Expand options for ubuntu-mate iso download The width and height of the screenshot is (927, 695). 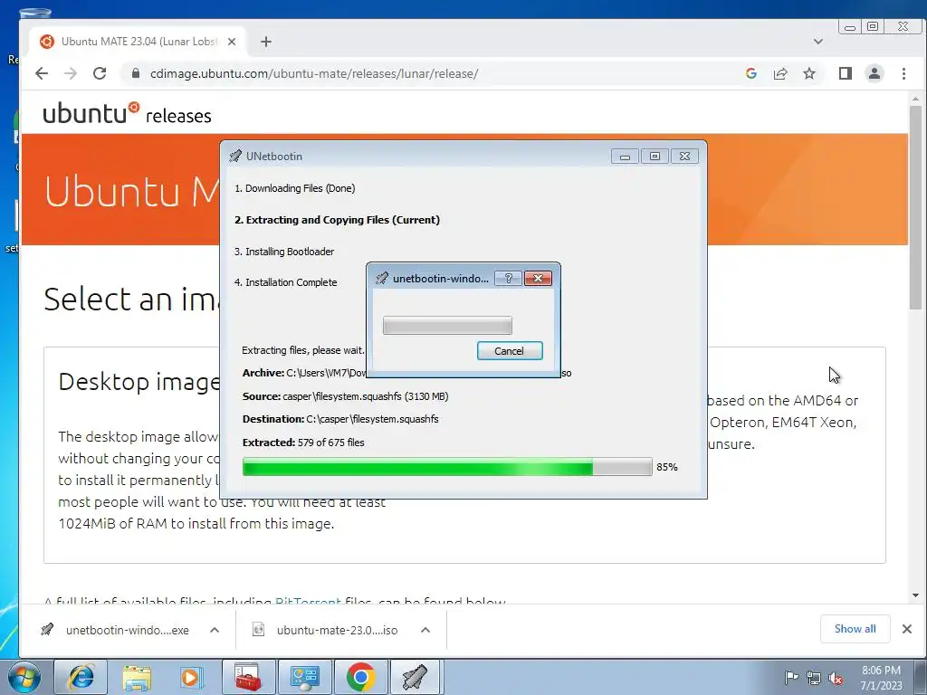[x=425, y=630]
